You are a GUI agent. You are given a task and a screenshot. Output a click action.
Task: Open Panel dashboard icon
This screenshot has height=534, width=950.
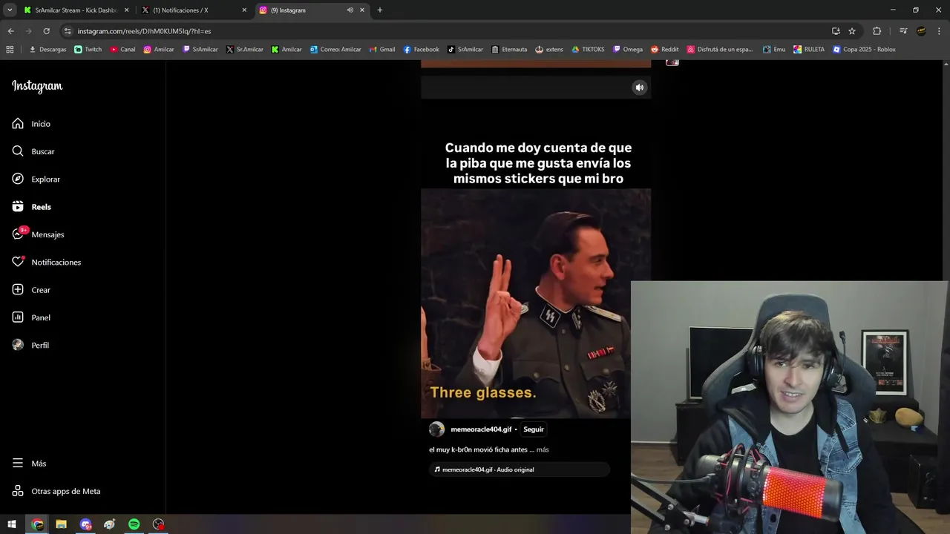click(18, 317)
